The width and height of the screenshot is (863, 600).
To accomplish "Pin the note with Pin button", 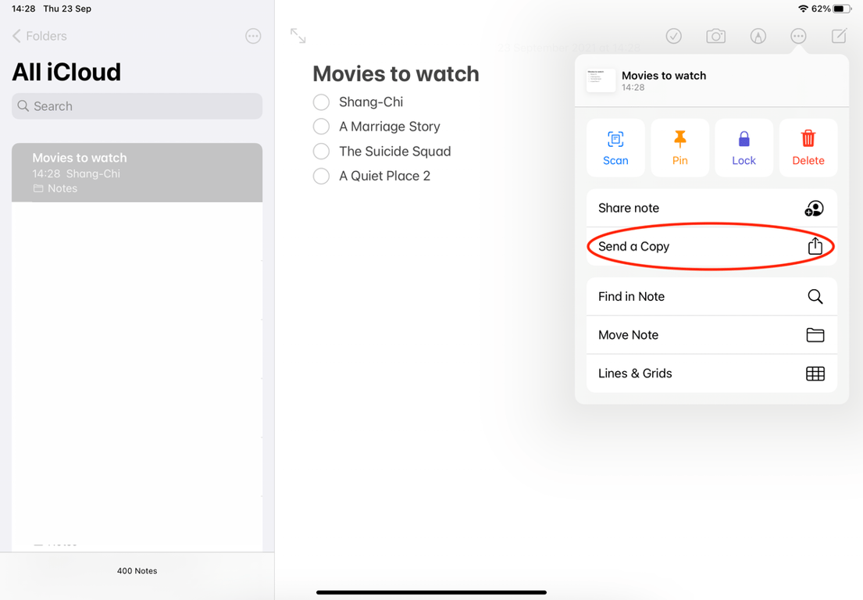I will tap(679, 148).
